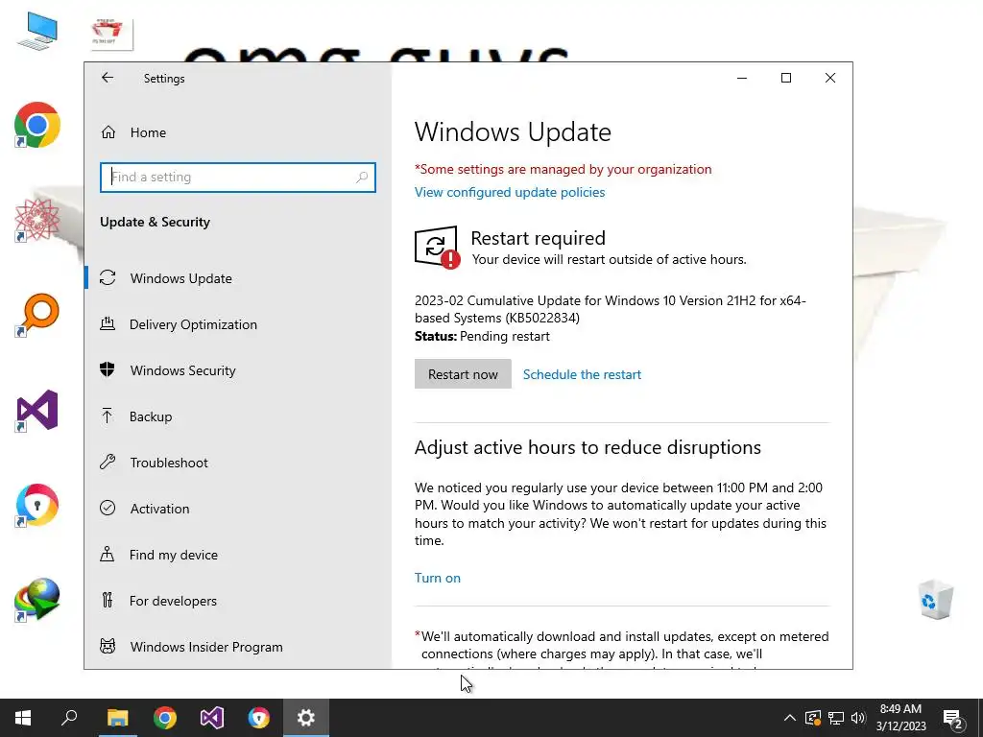Viewport: 983px width, 737px height.
Task: Open the Google Chrome desktop shortcut
Action: [37, 125]
